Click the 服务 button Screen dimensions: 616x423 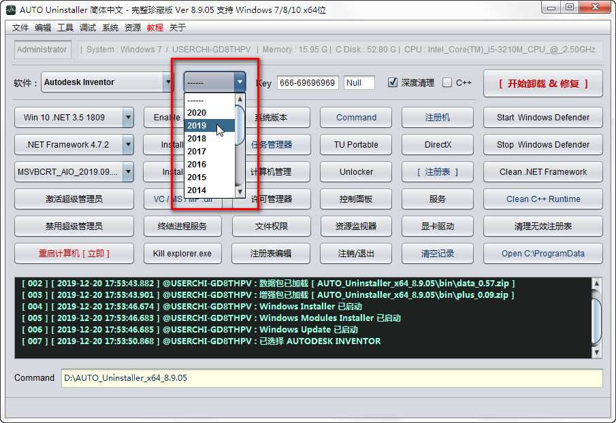coord(437,199)
